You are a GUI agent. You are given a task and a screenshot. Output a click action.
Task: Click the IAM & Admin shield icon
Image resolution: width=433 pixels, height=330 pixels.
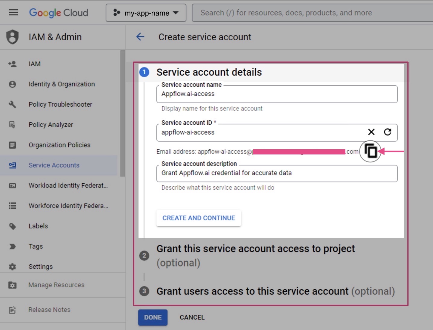click(x=12, y=37)
